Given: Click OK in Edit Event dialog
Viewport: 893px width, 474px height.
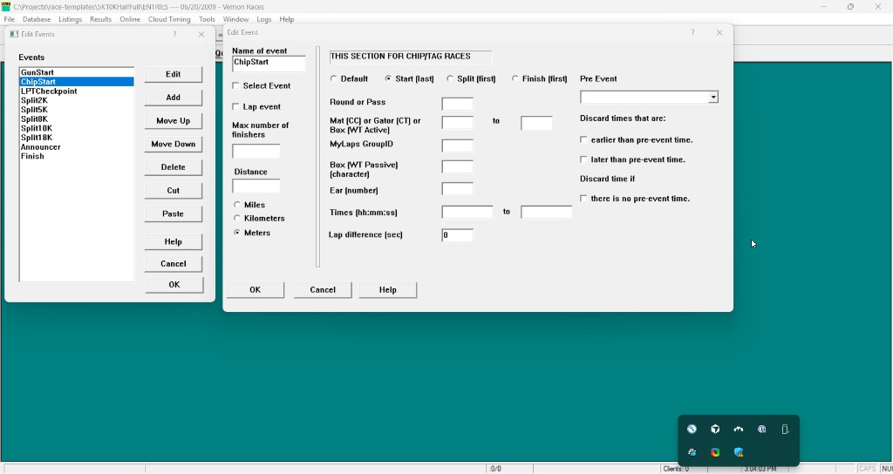Looking at the screenshot, I should click(x=256, y=289).
